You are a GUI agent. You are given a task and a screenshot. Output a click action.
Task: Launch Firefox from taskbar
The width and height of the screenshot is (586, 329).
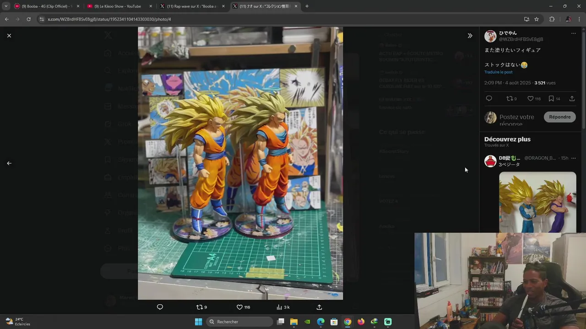tap(361, 322)
